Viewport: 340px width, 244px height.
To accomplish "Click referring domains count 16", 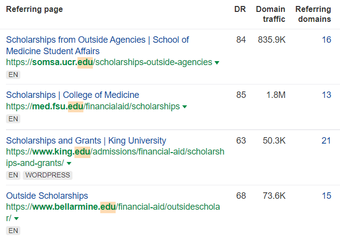I will (x=326, y=40).
